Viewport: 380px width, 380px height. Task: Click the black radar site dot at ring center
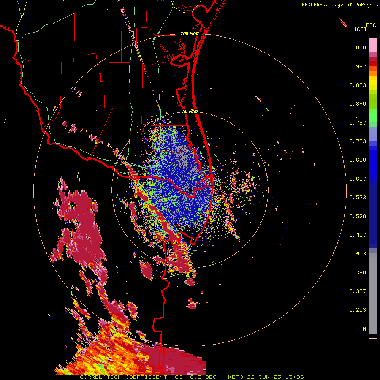[x=190, y=190]
